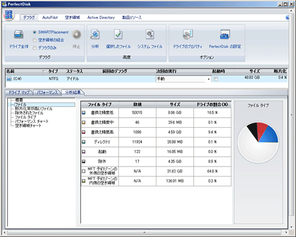This screenshot has height=237, width=296.
Task: Click the アイドル status cell
Action: coord(72,79)
